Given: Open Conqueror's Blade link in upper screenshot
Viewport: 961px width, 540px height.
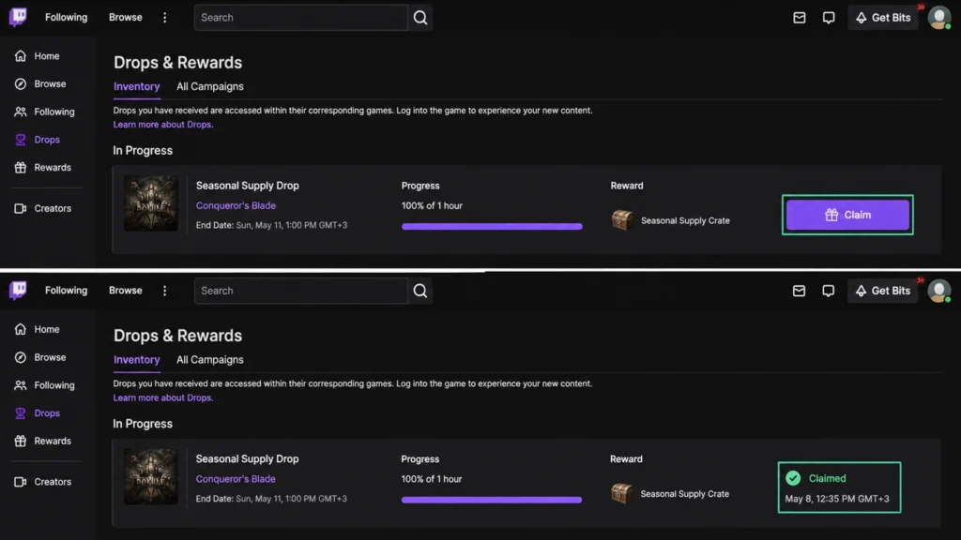Looking at the screenshot, I should [x=236, y=205].
